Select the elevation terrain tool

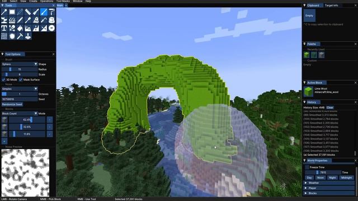(x=28, y=28)
